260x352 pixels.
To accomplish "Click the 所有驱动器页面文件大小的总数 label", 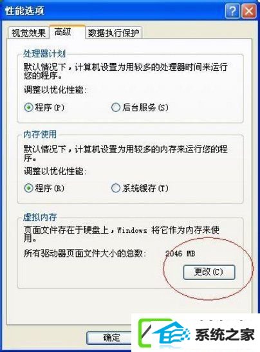I will (x=85, y=254).
